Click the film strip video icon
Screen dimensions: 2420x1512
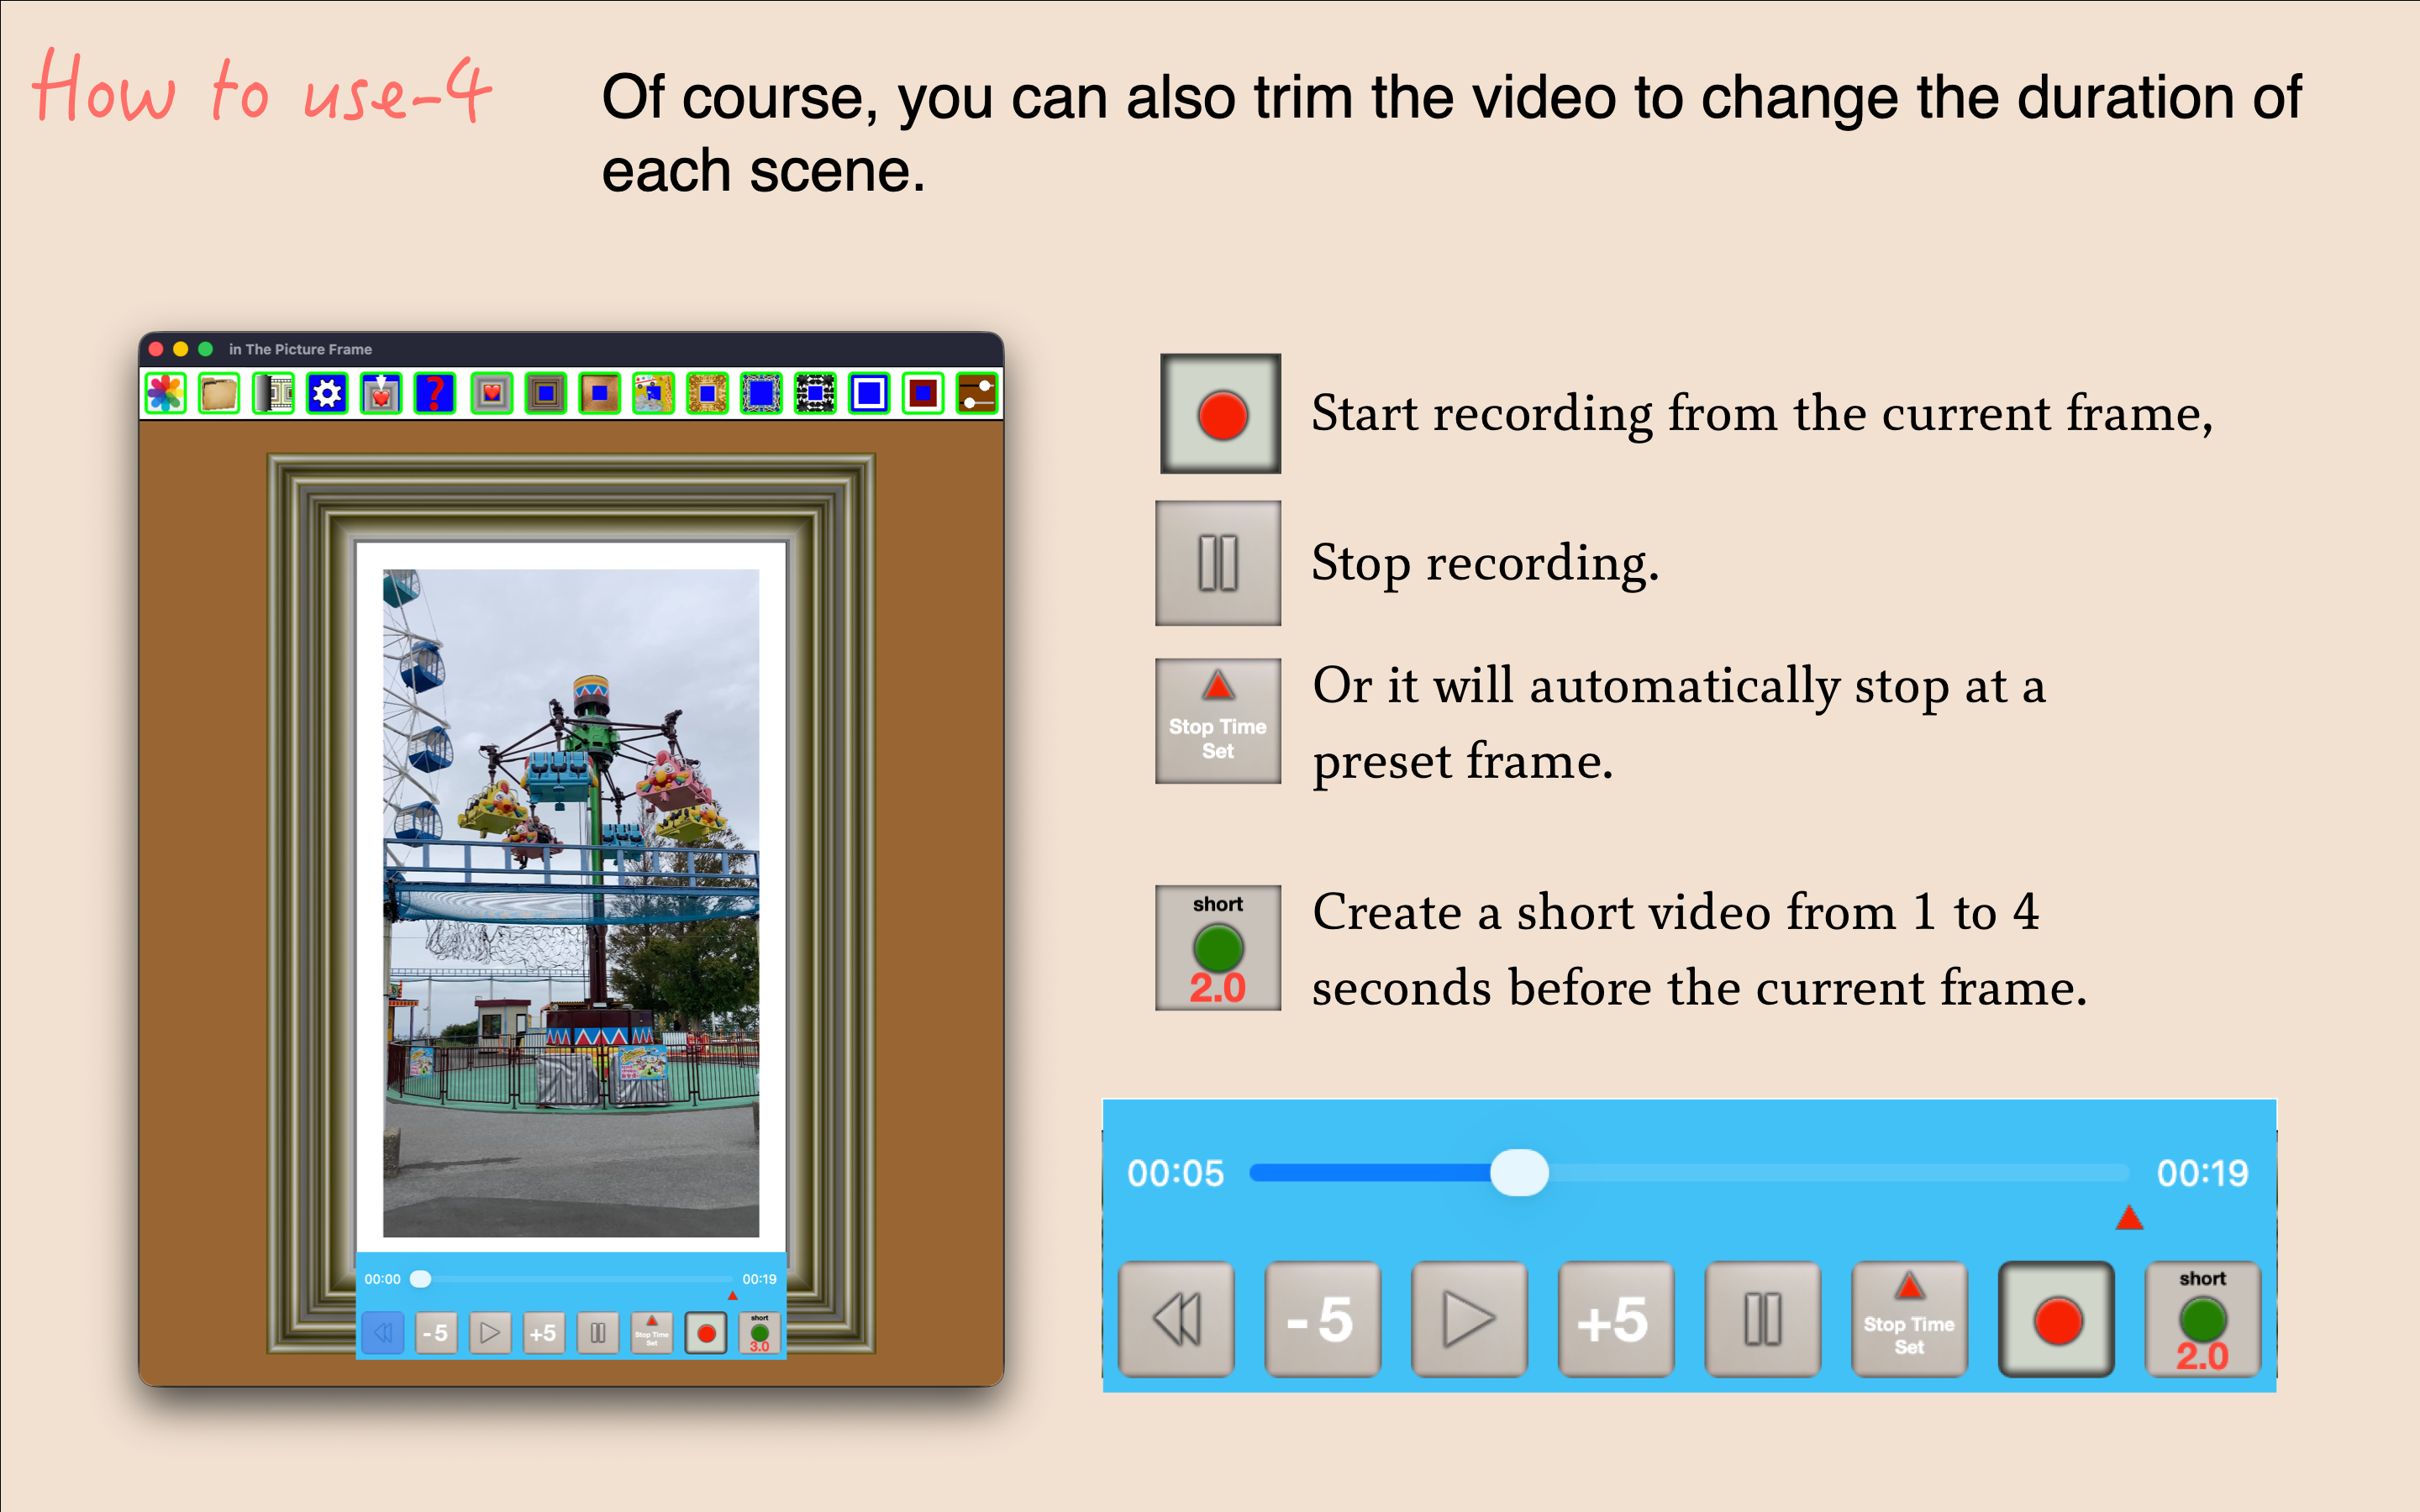pyautogui.click(x=273, y=393)
